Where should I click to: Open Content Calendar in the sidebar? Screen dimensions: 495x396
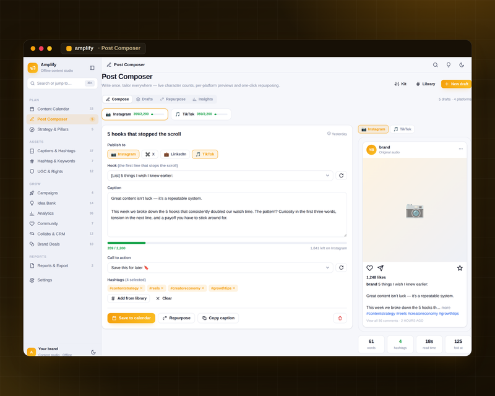(62, 109)
